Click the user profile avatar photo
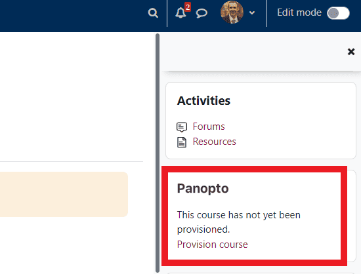The width and height of the screenshot is (361, 274). coord(232,12)
